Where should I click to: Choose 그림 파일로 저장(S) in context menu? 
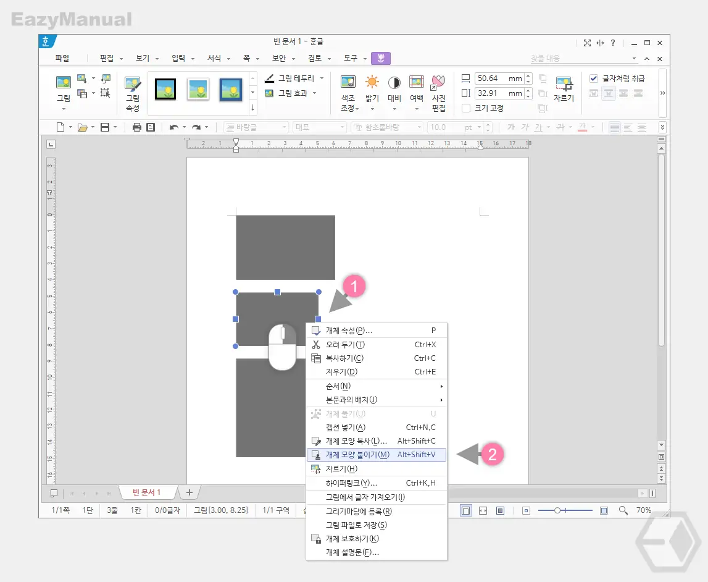tap(377, 525)
